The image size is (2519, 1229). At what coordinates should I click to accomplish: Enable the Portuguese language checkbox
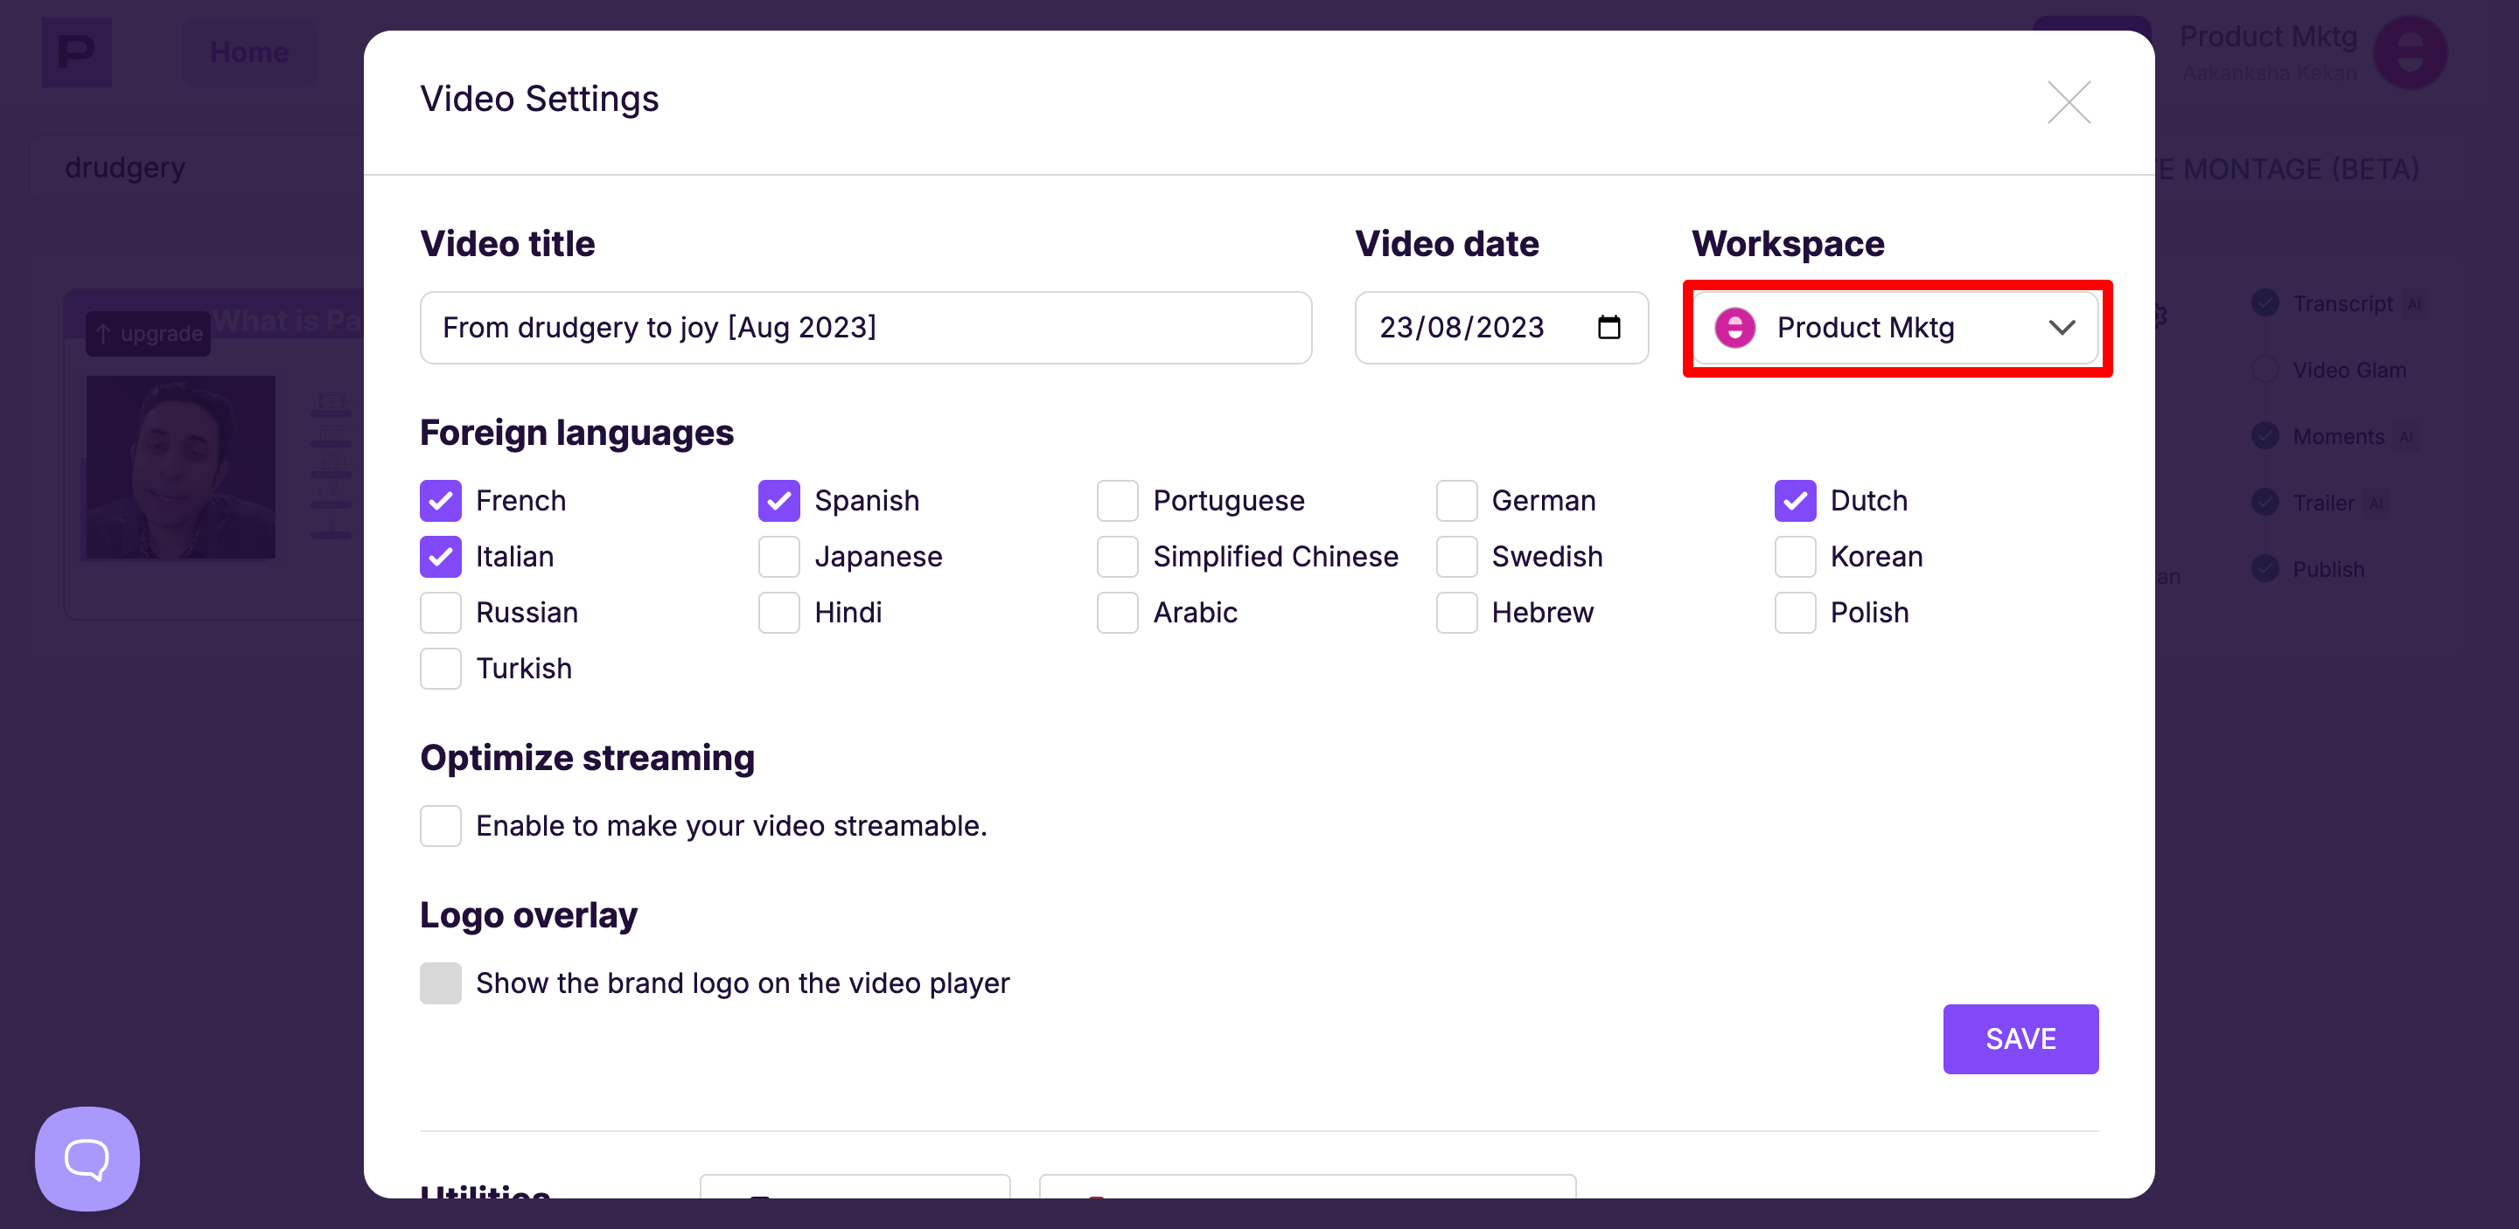point(1117,500)
